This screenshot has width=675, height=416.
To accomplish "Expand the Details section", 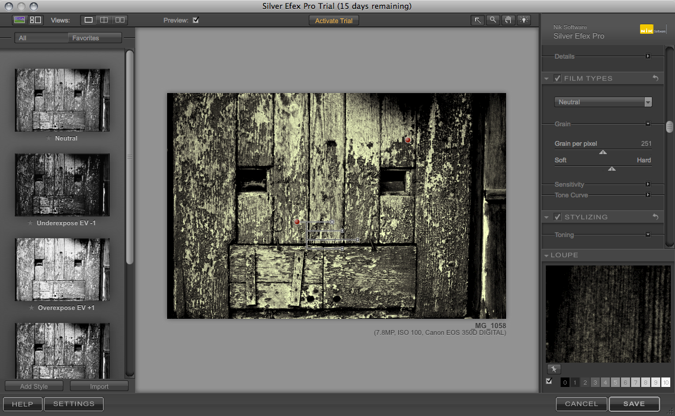I will click(648, 56).
